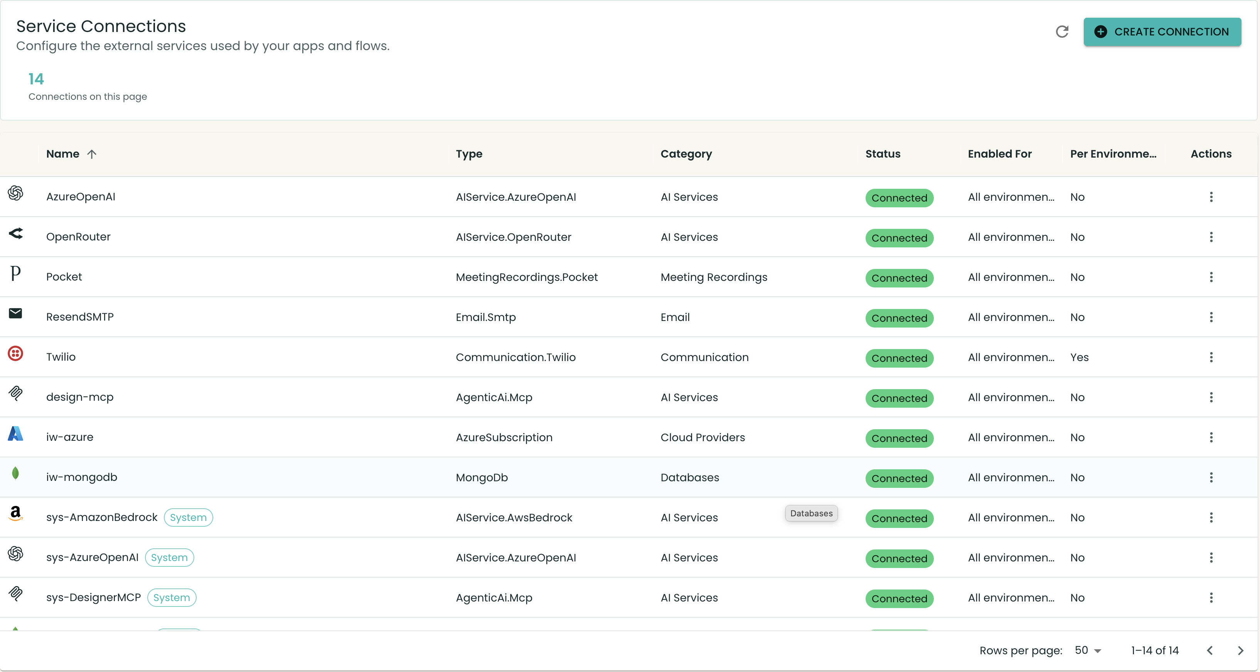Open actions menu for iw-azure row
1260x672 pixels.
pyautogui.click(x=1211, y=437)
